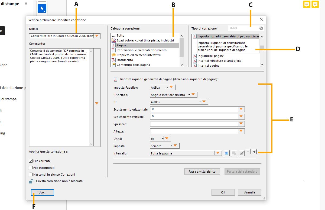This screenshot has width=325, height=210.
Task: Select the Pagine category
Action: pyautogui.click(x=145, y=45)
